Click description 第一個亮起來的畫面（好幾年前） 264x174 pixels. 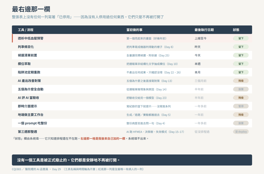coord(146,39)
